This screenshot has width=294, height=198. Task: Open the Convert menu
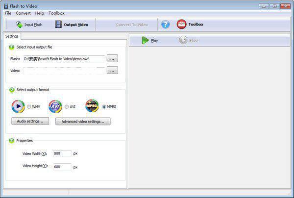tap(23, 13)
